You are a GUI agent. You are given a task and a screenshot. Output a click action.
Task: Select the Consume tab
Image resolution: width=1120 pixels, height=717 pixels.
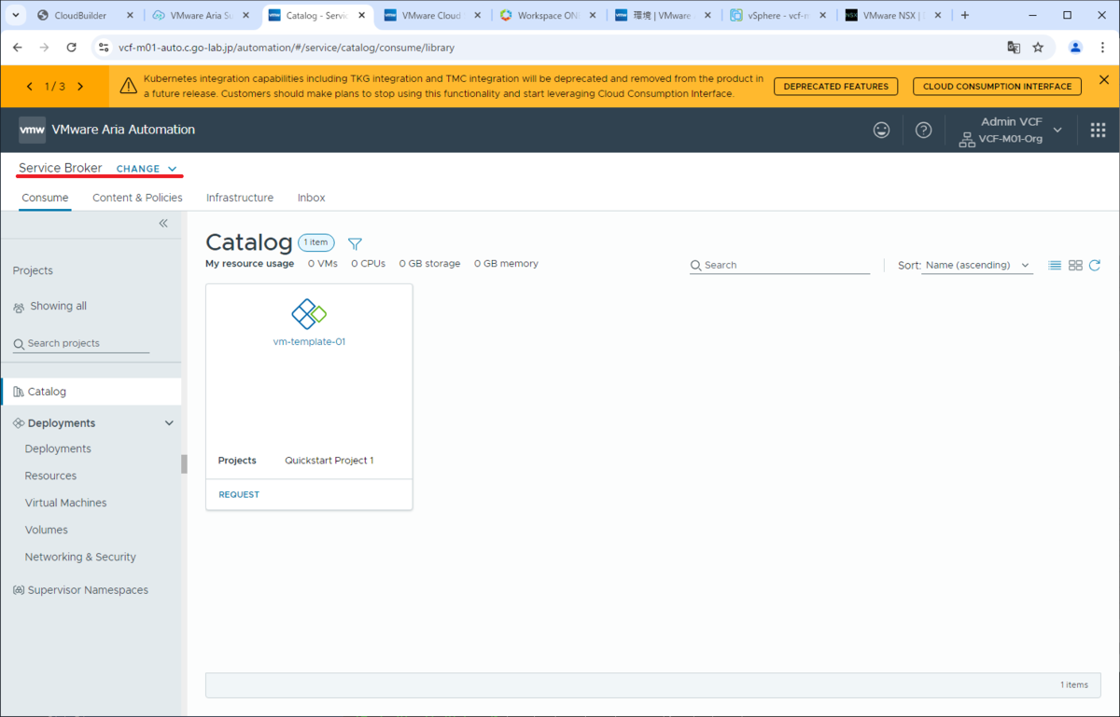[45, 198]
